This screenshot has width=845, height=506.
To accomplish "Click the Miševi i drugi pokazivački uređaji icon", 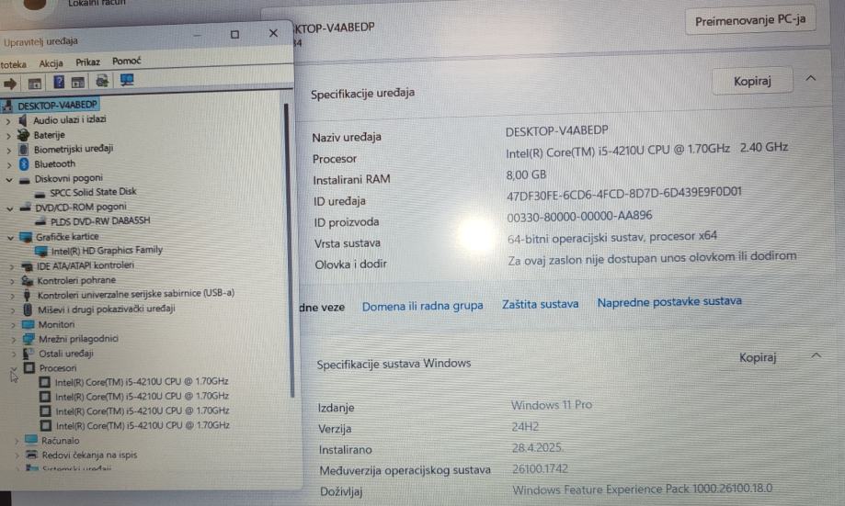I will tap(28, 309).
